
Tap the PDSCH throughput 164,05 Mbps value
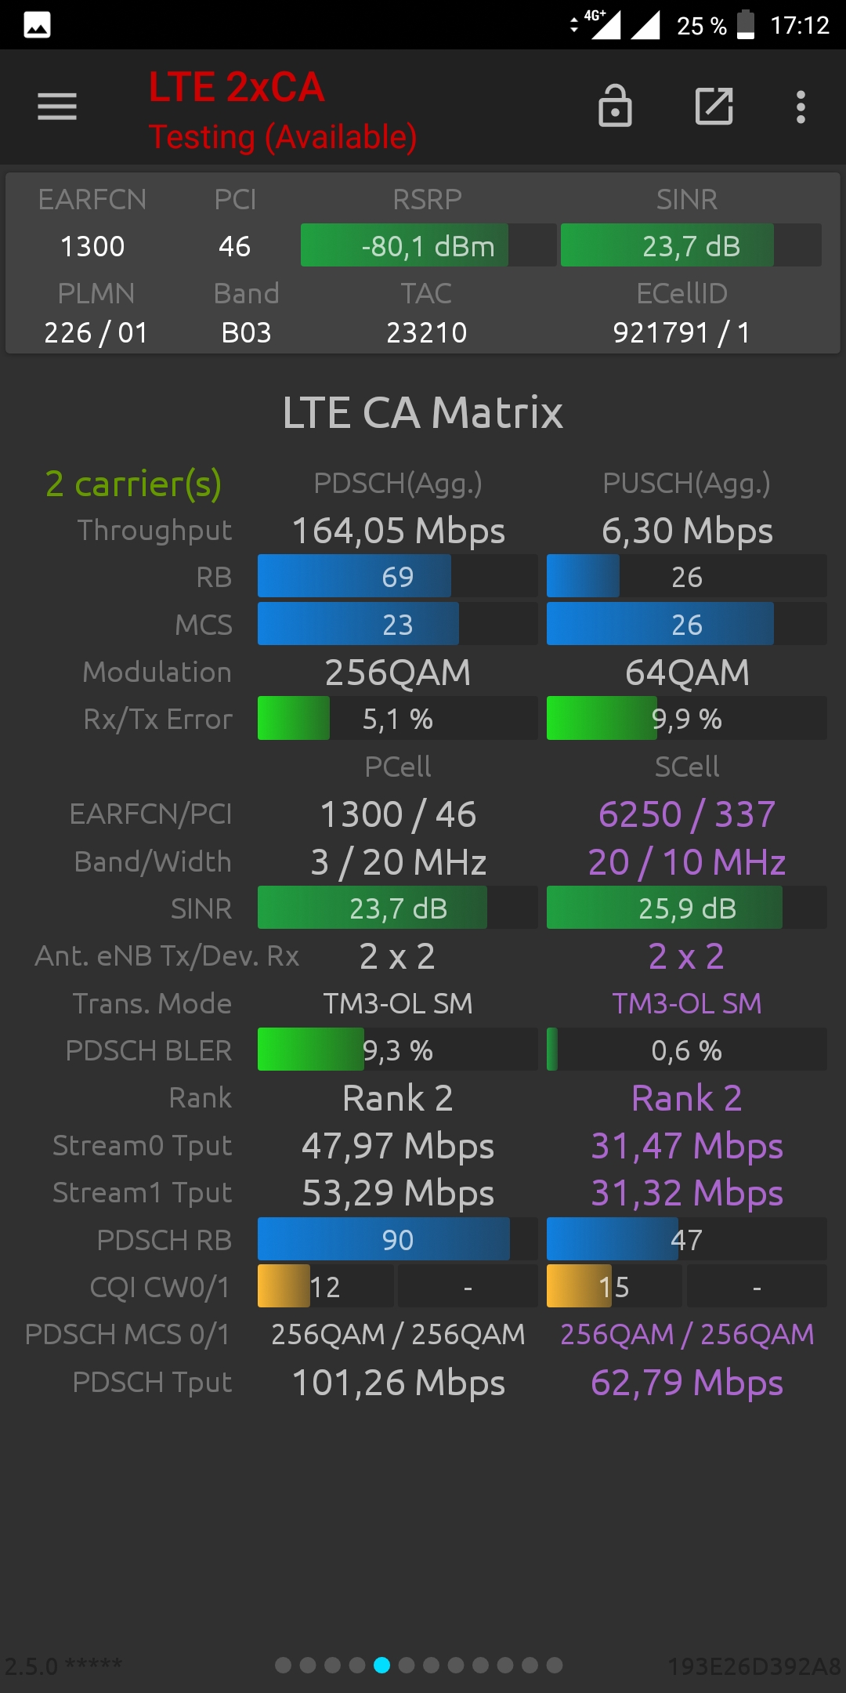tap(398, 531)
